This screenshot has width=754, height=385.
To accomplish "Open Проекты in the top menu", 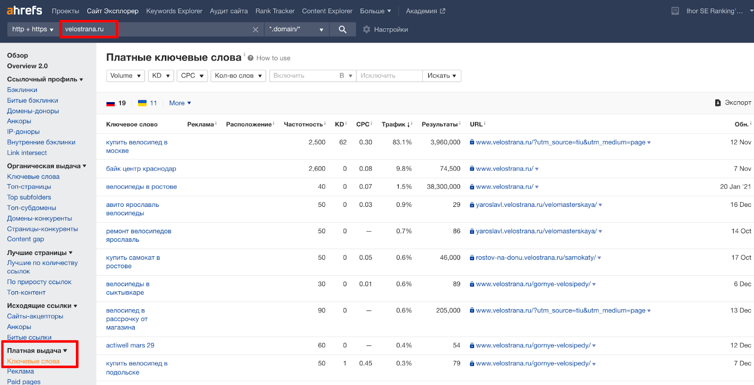I will [x=66, y=11].
